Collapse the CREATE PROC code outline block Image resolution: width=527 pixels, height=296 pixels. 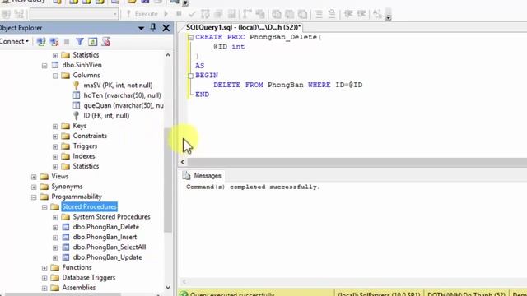pyautogui.click(x=190, y=38)
